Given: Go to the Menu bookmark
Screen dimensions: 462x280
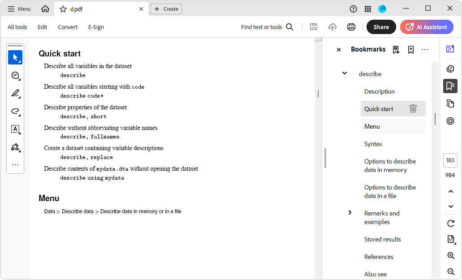Looking at the screenshot, I should [372, 127].
